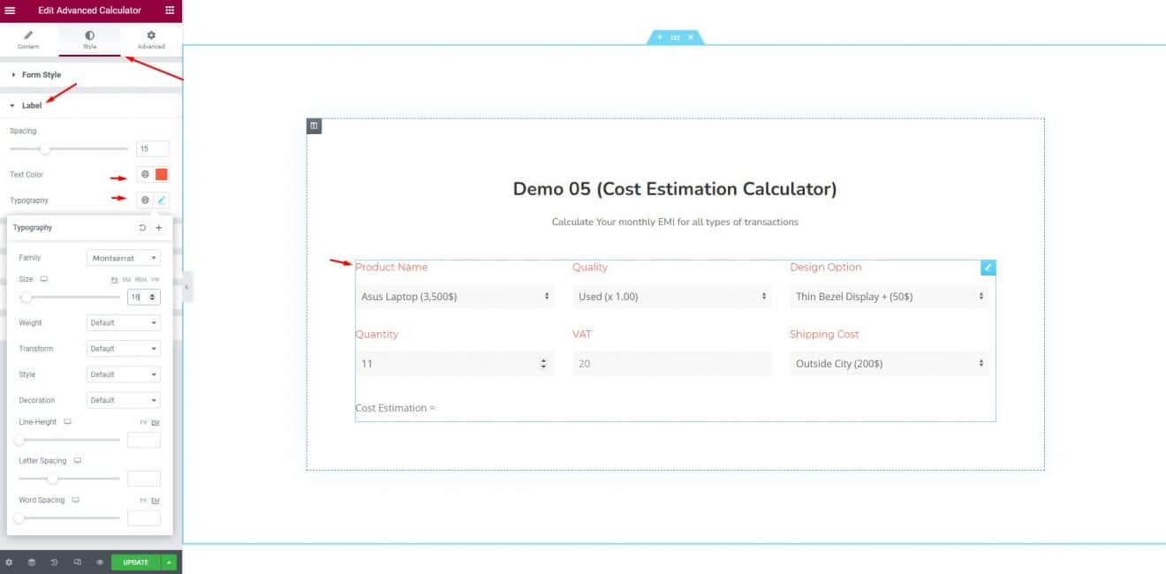
Task: Click the green UPDATE button
Action: click(x=134, y=562)
